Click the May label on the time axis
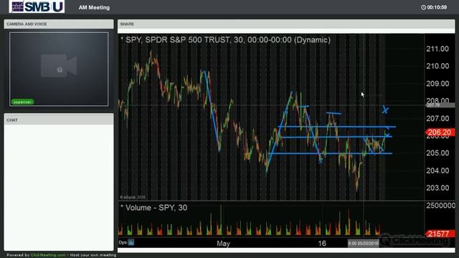 [x=223, y=244]
